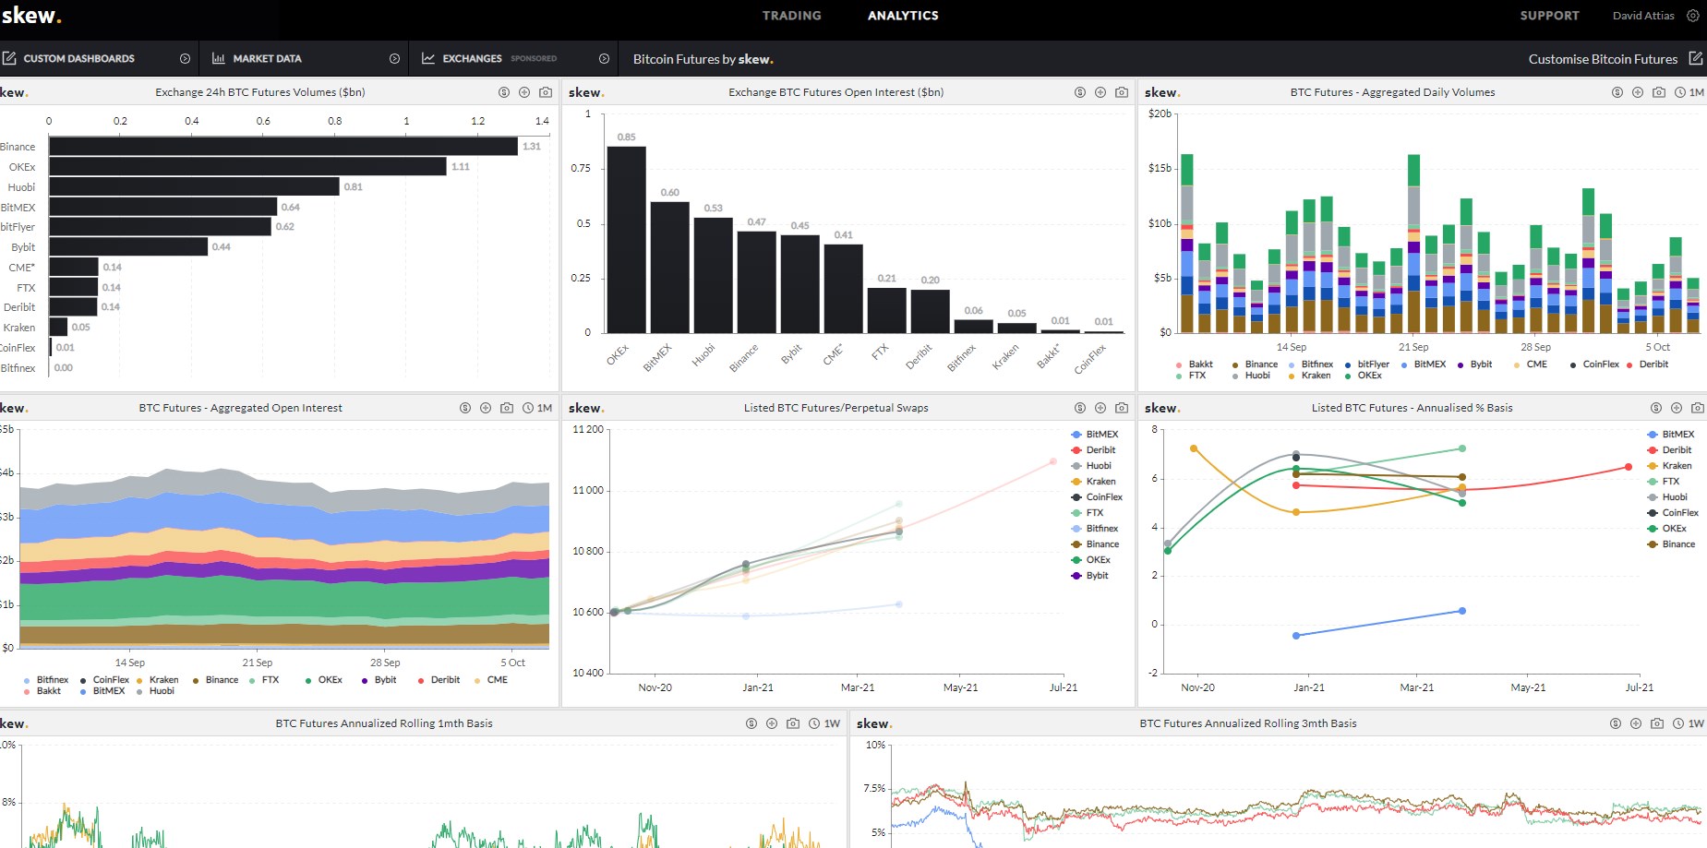This screenshot has height=848, width=1707.
Task: Click the currency icon on Exchange 24h Volumes chart
Action: click(504, 92)
